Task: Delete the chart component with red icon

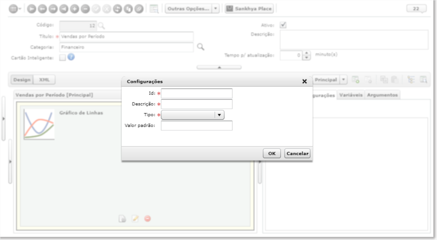Action: [x=148, y=219]
